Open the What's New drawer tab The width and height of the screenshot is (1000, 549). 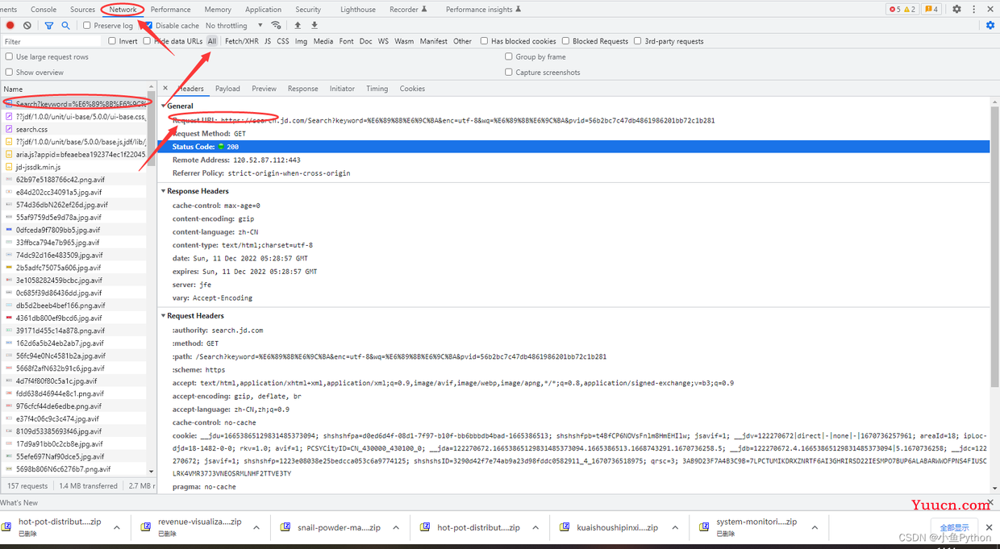(x=19, y=502)
